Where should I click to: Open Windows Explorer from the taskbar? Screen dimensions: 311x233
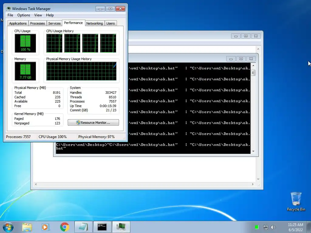[27, 227]
